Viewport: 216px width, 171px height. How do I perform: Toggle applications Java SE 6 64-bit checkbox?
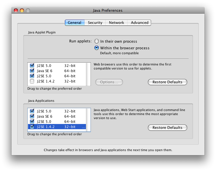(32, 116)
